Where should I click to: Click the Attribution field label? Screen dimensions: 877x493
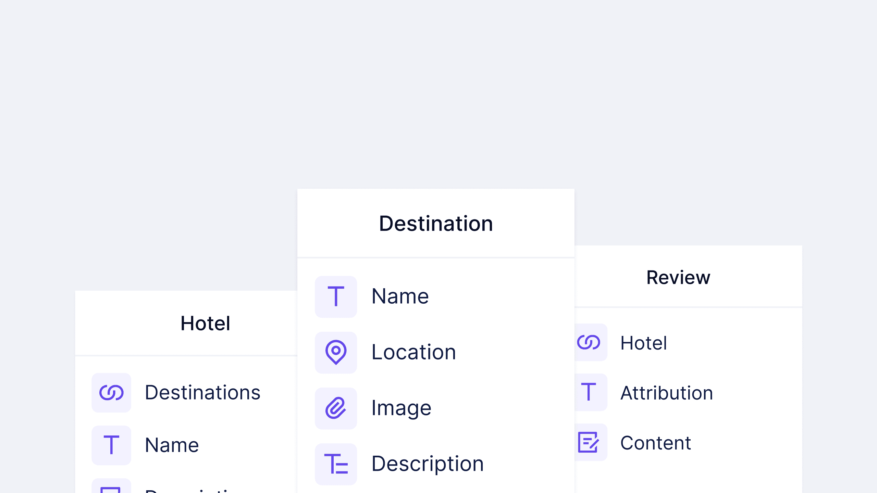667,393
